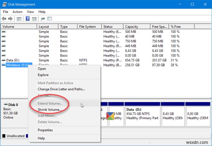Click the Data (D:) volume name text
Viewport: 212px width, 146px height.
pos(13,60)
